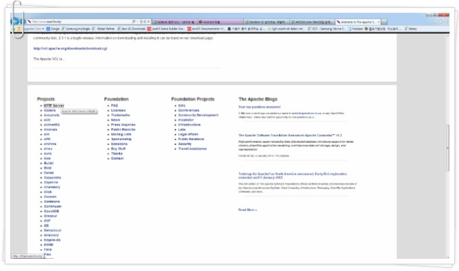Click the stop X icon in the address bar
459x271 pixels.
(149, 22)
